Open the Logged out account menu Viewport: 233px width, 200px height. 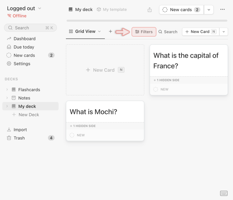pos(24,8)
